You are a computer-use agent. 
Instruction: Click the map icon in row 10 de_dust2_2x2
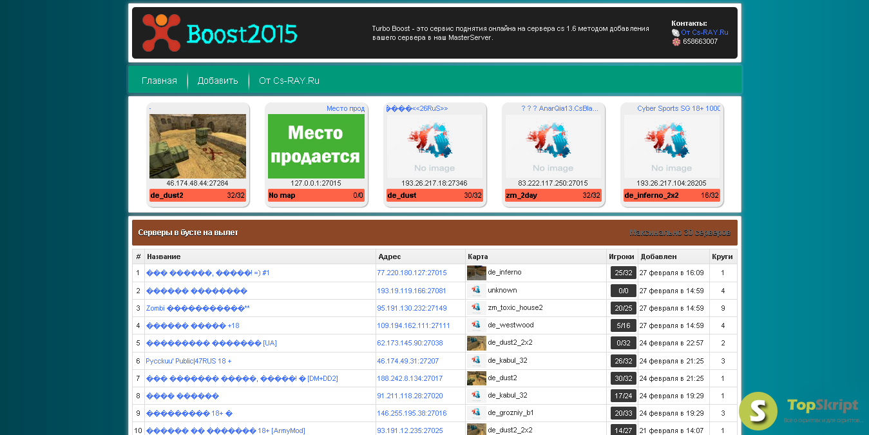coord(477,430)
